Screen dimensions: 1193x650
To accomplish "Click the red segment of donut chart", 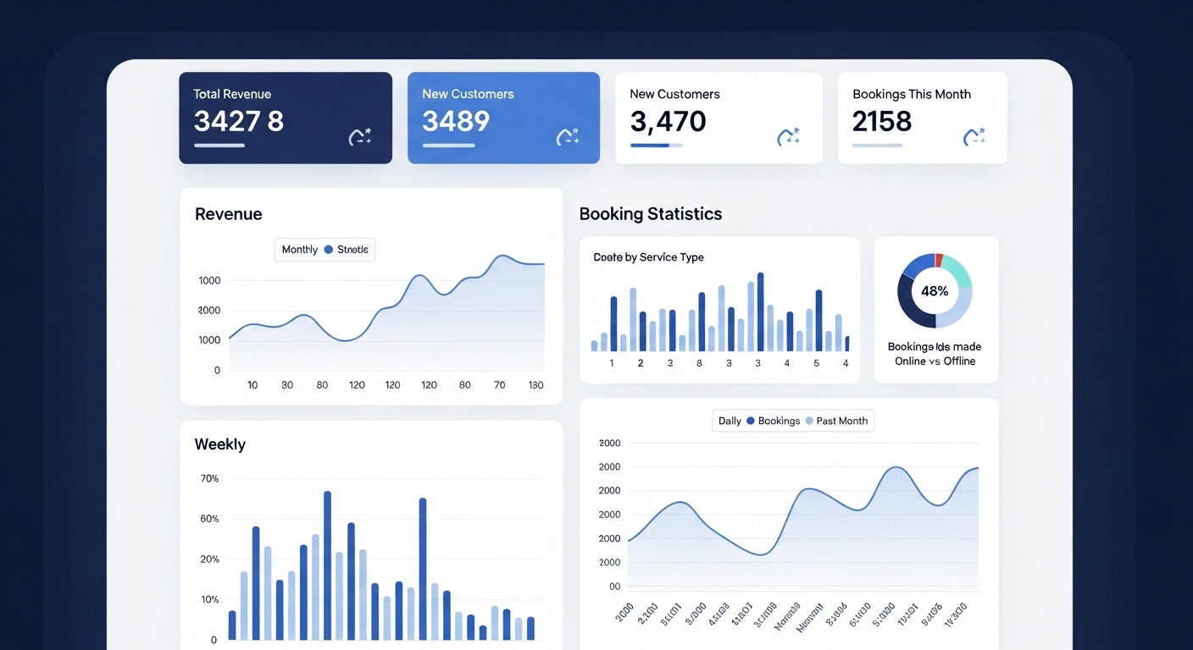I will click(939, 260).
